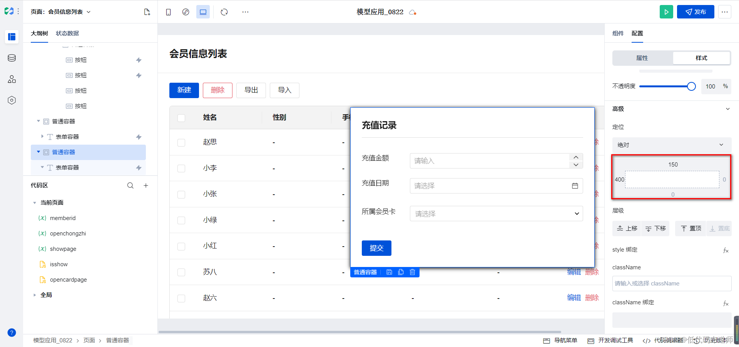Open the hexagon settings sidebar icon
Screen dimensions: 739x347
tap(12, 100)
